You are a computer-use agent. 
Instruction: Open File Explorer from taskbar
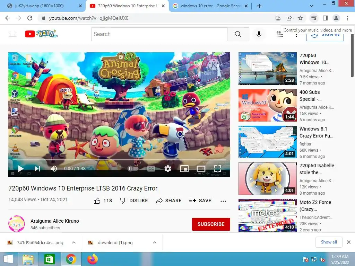28,259
